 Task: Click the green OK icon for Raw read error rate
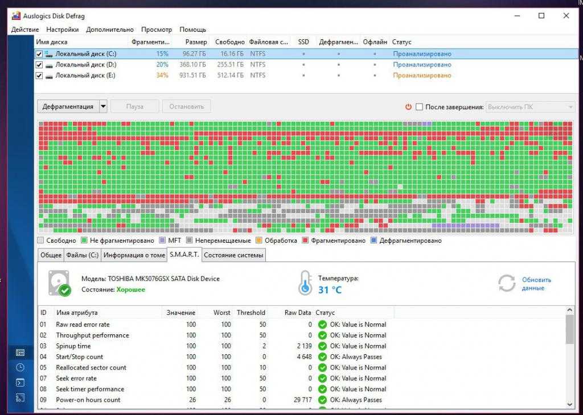(322, 325)
